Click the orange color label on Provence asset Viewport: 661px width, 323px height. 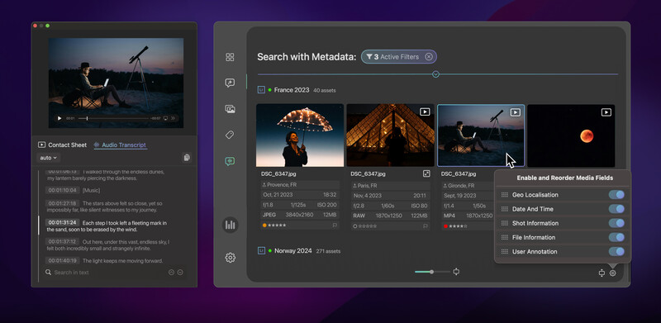tap(264, 226)
